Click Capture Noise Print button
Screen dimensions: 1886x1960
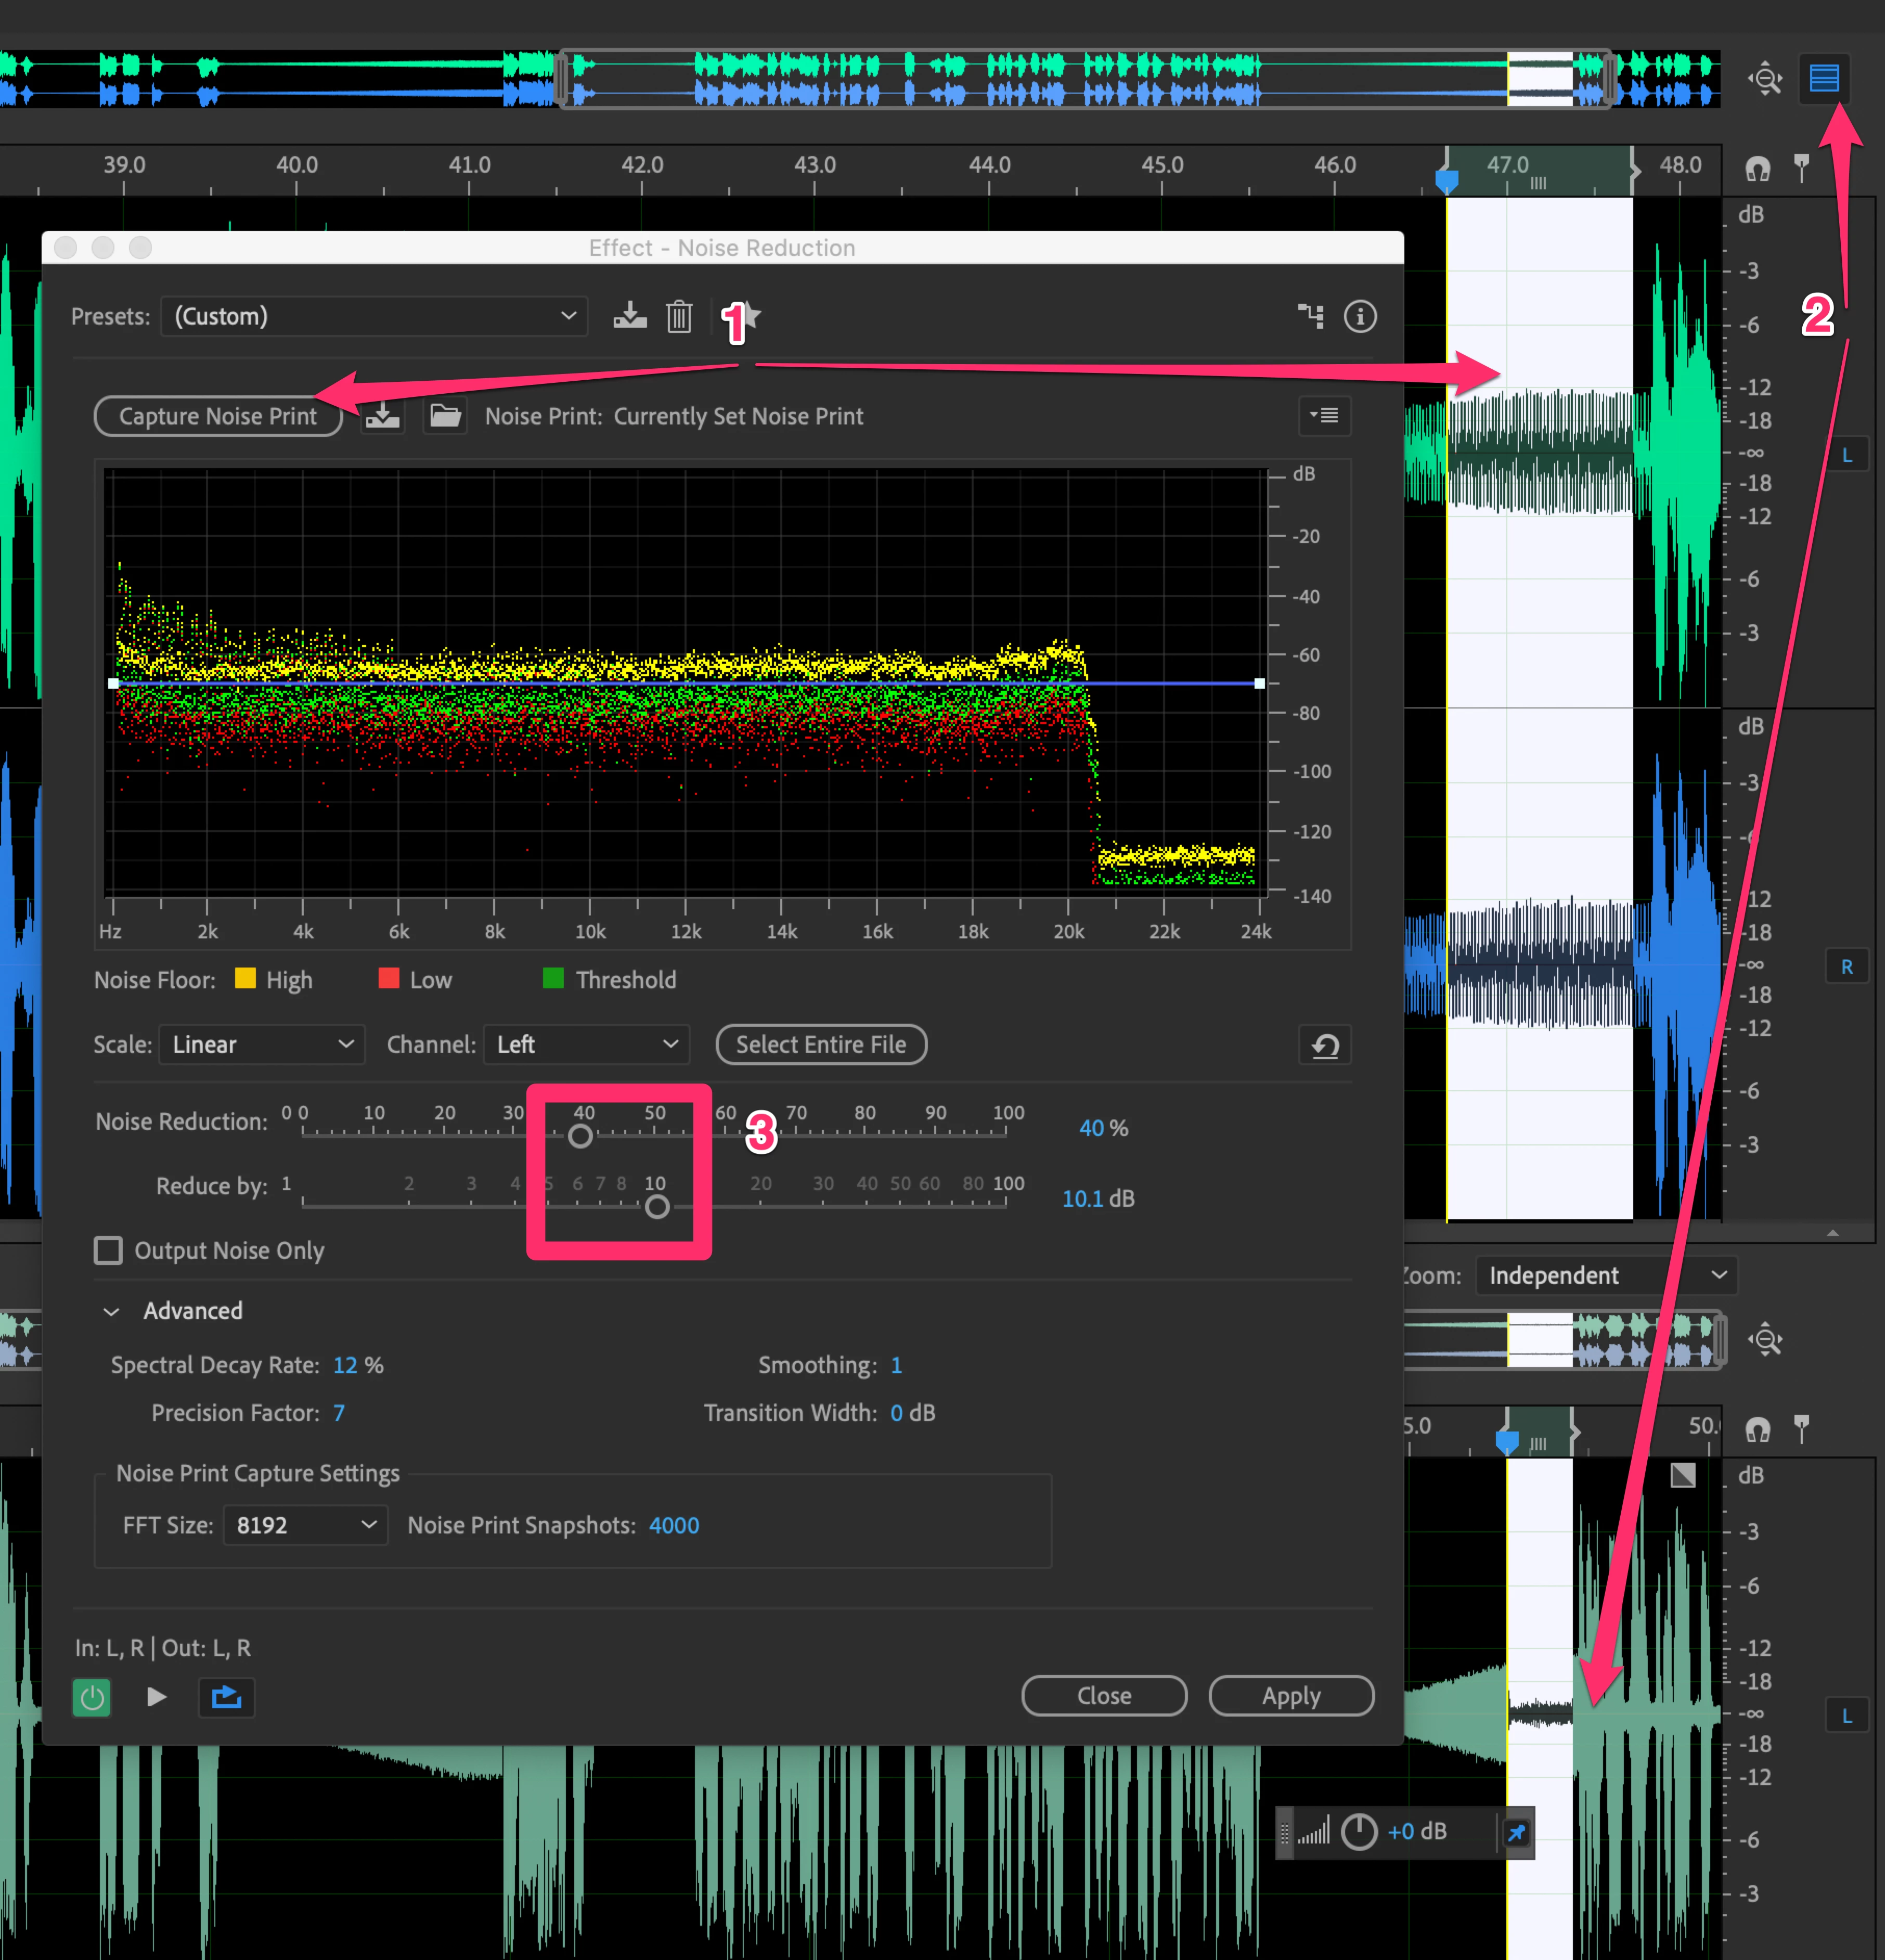(218, 416)
